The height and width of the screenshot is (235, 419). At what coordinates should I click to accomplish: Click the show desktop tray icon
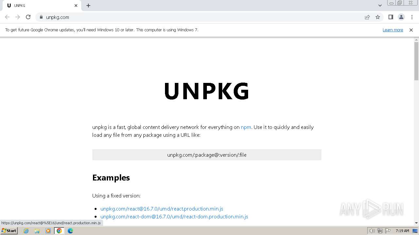[415, 231]
